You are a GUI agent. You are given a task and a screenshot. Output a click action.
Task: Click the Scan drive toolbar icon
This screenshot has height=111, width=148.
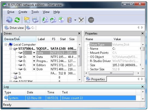[35, 20]
